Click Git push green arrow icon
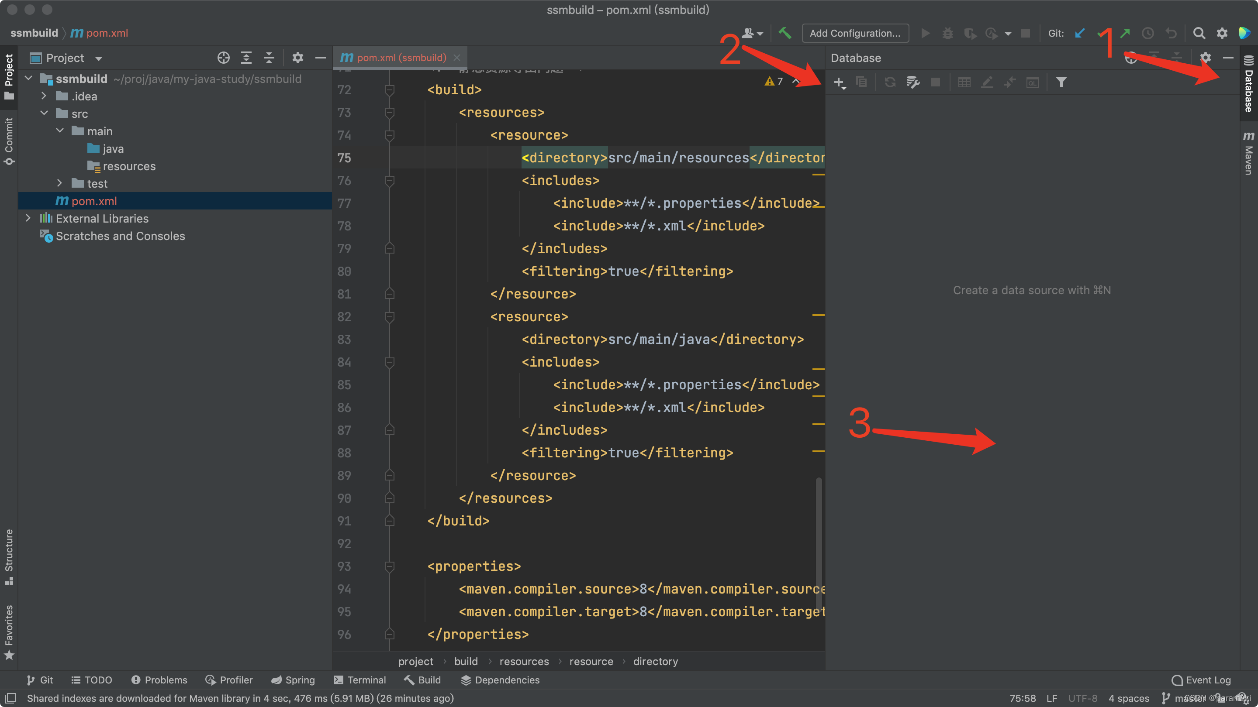The image size is (1258, 707). pyautogui.click(x=1125, y=33)
